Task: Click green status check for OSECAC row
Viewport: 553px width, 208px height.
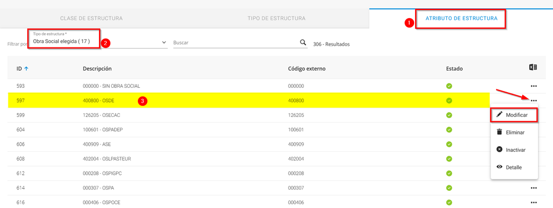Action: 449,115
